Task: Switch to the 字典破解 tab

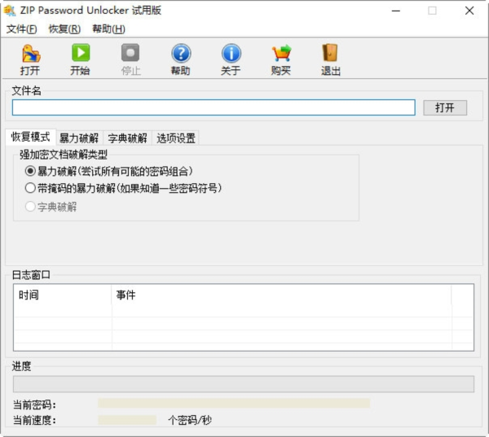Action: (x=128, y=138)
